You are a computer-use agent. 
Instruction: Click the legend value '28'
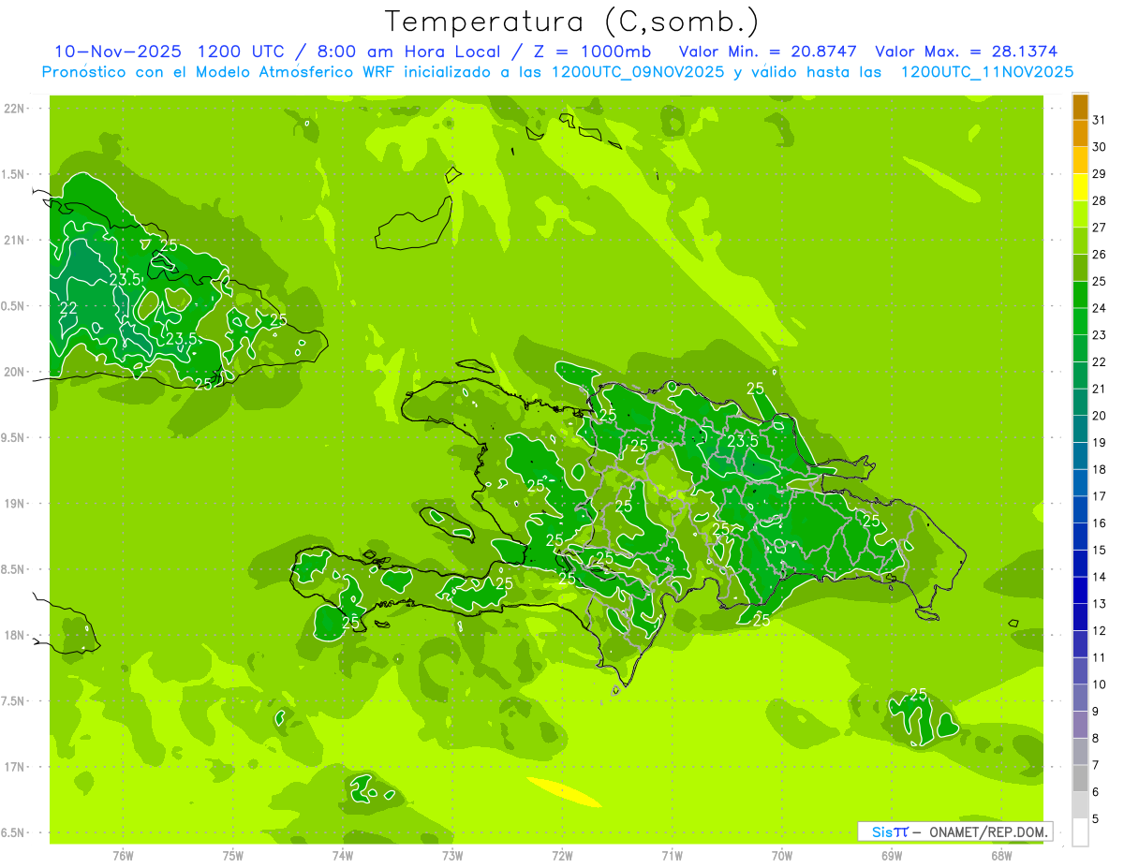[x=1100, y=200]
